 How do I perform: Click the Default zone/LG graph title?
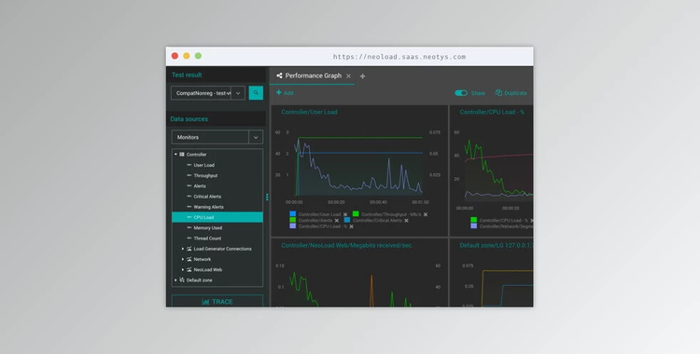point(497,245)
